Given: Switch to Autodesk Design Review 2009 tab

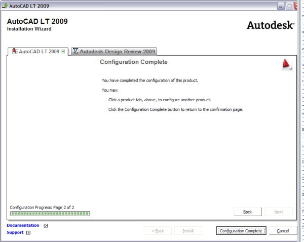Looking at the screenshot, I should pyautogui.click(x=114, y=51).
